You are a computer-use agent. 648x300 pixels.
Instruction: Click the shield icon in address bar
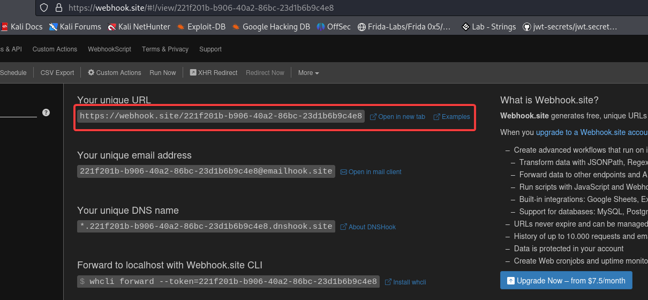tap(44, 8)
